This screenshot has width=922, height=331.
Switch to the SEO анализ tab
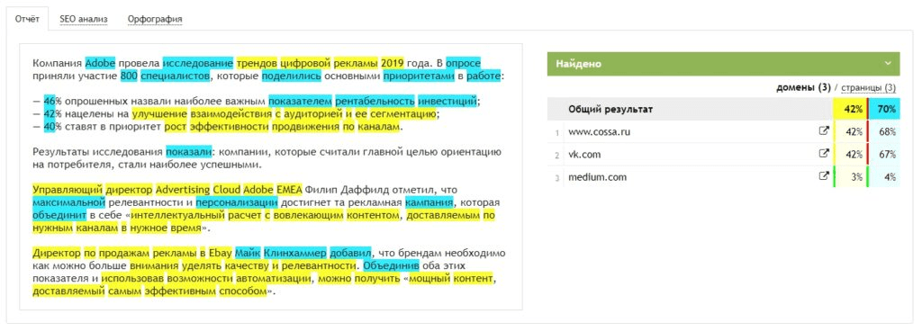(x=84, y=19)
